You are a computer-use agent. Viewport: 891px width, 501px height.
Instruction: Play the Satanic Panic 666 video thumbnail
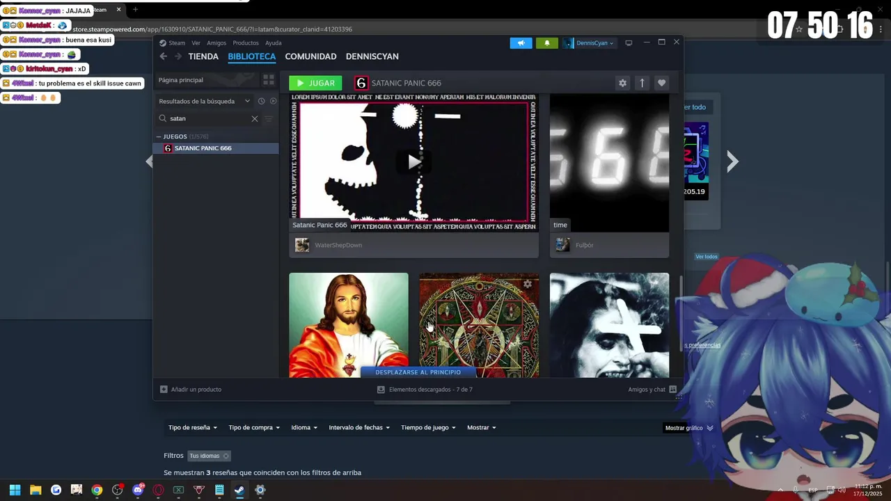[413, 162]
